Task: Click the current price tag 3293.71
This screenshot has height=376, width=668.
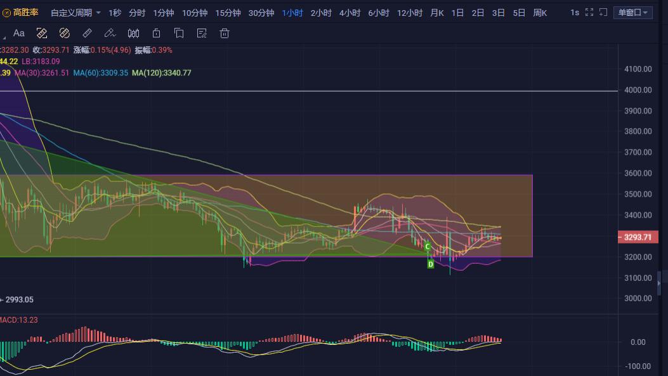Action: (x=638, y=237)
